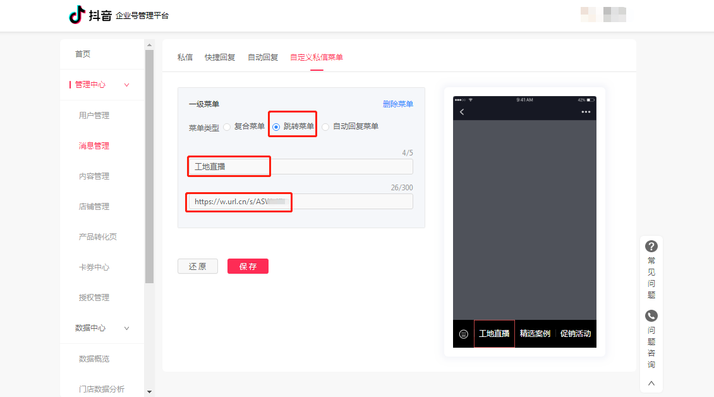Open the 私信 tab
Viewport: 714px width, 397px height.
click(185, 57)
